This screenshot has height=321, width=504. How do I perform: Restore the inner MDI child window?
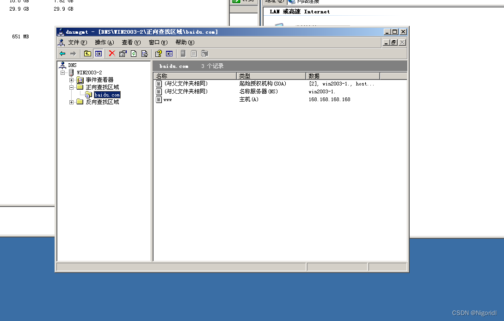tap(394, 42)
